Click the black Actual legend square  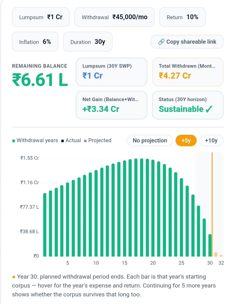point(62,141)
